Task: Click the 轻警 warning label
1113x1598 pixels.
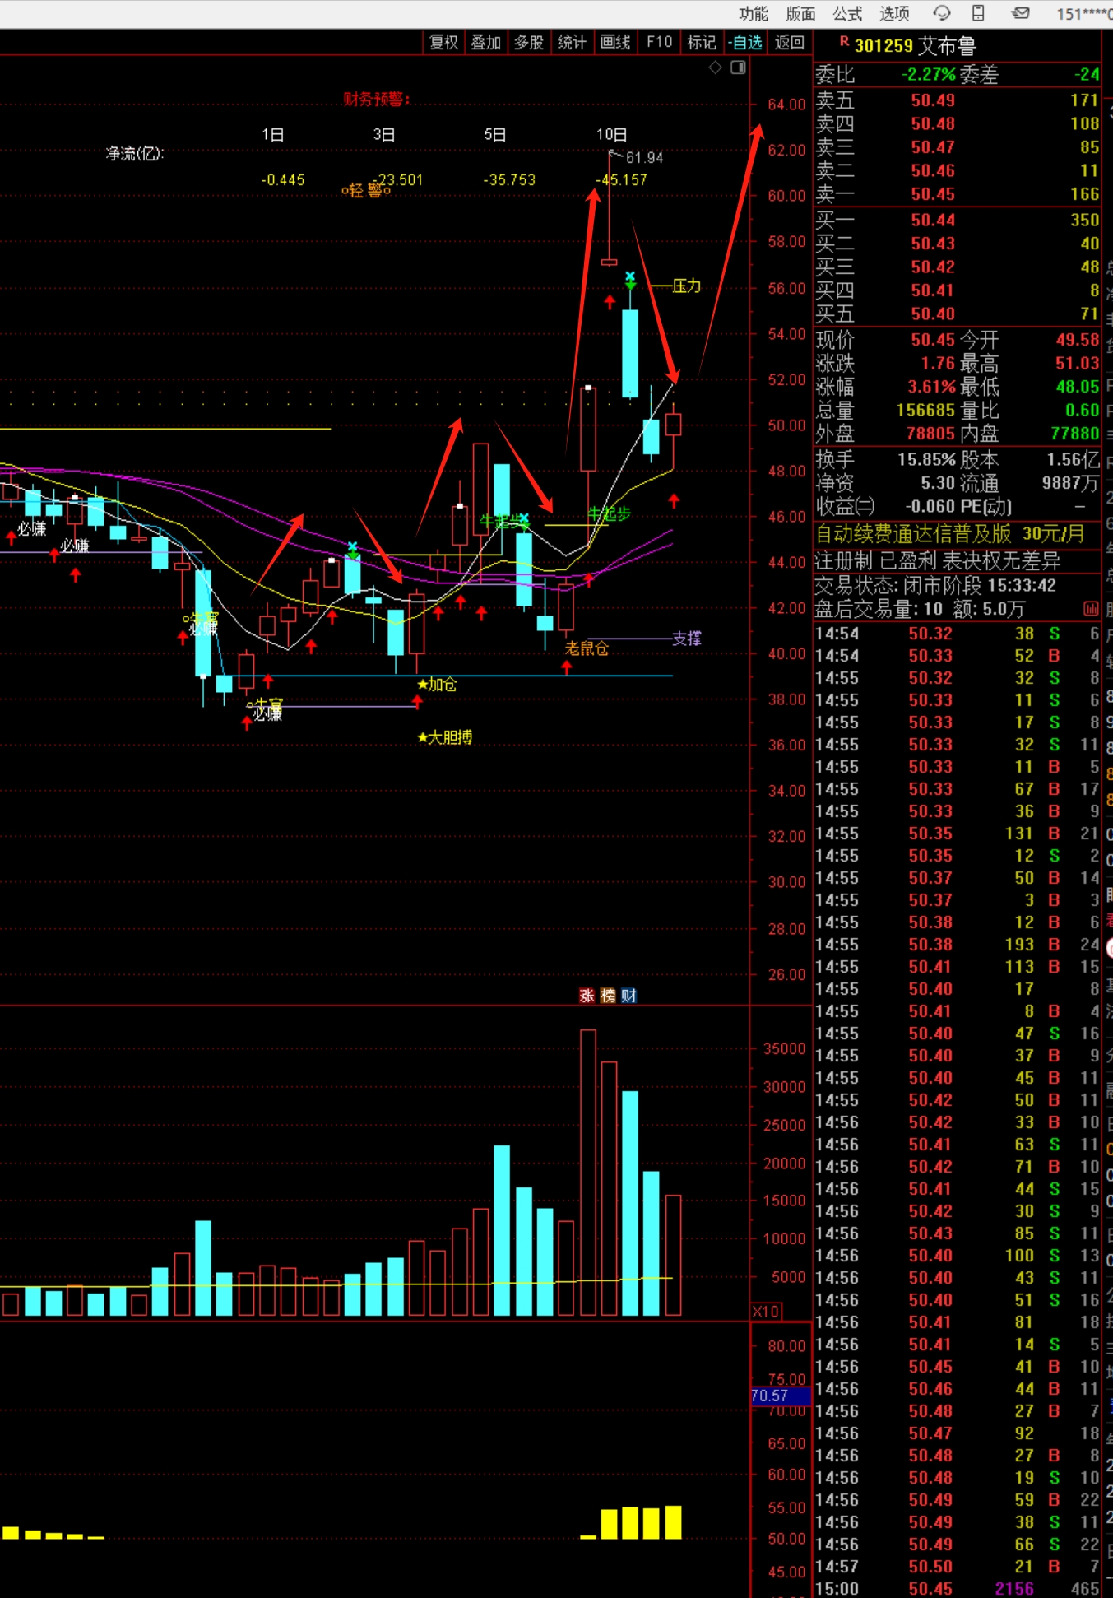Action: coord(366,191)
